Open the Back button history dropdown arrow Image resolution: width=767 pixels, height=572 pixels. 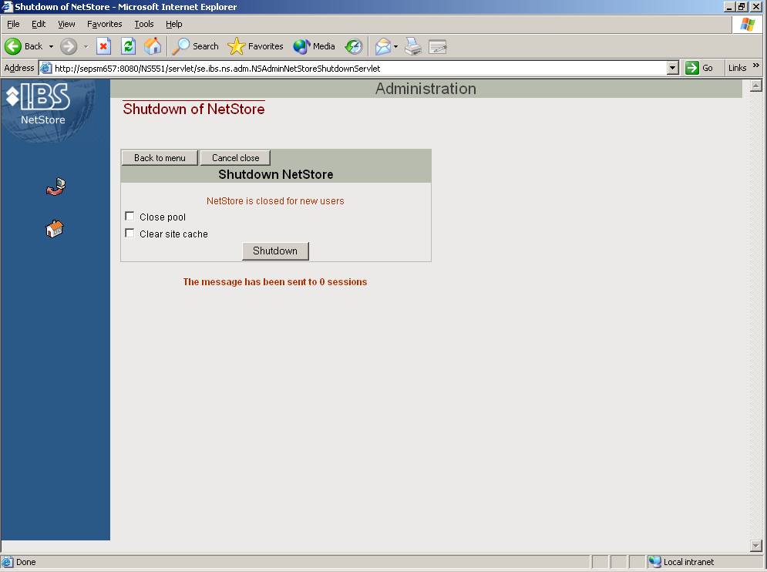coord(52,46)
